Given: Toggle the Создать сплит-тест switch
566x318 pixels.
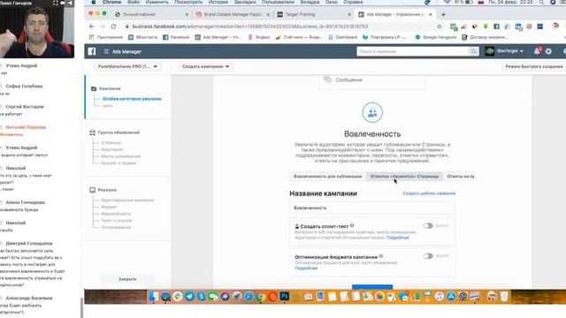Looking at the screenshot, I should (428, 226).
